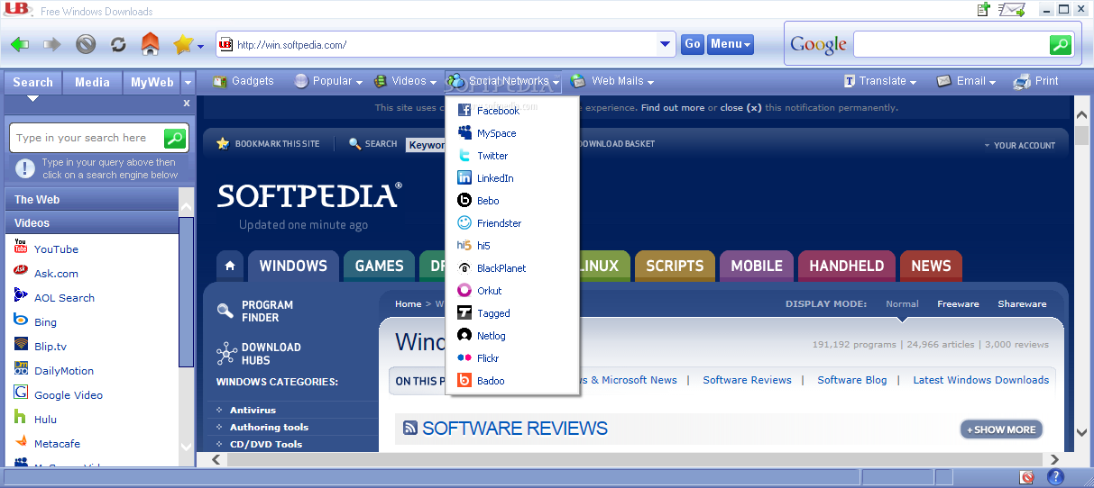Screen dimensions: 1094x488
Task: Open the Menu dropdown button
Action: click(x=731, y=44)
